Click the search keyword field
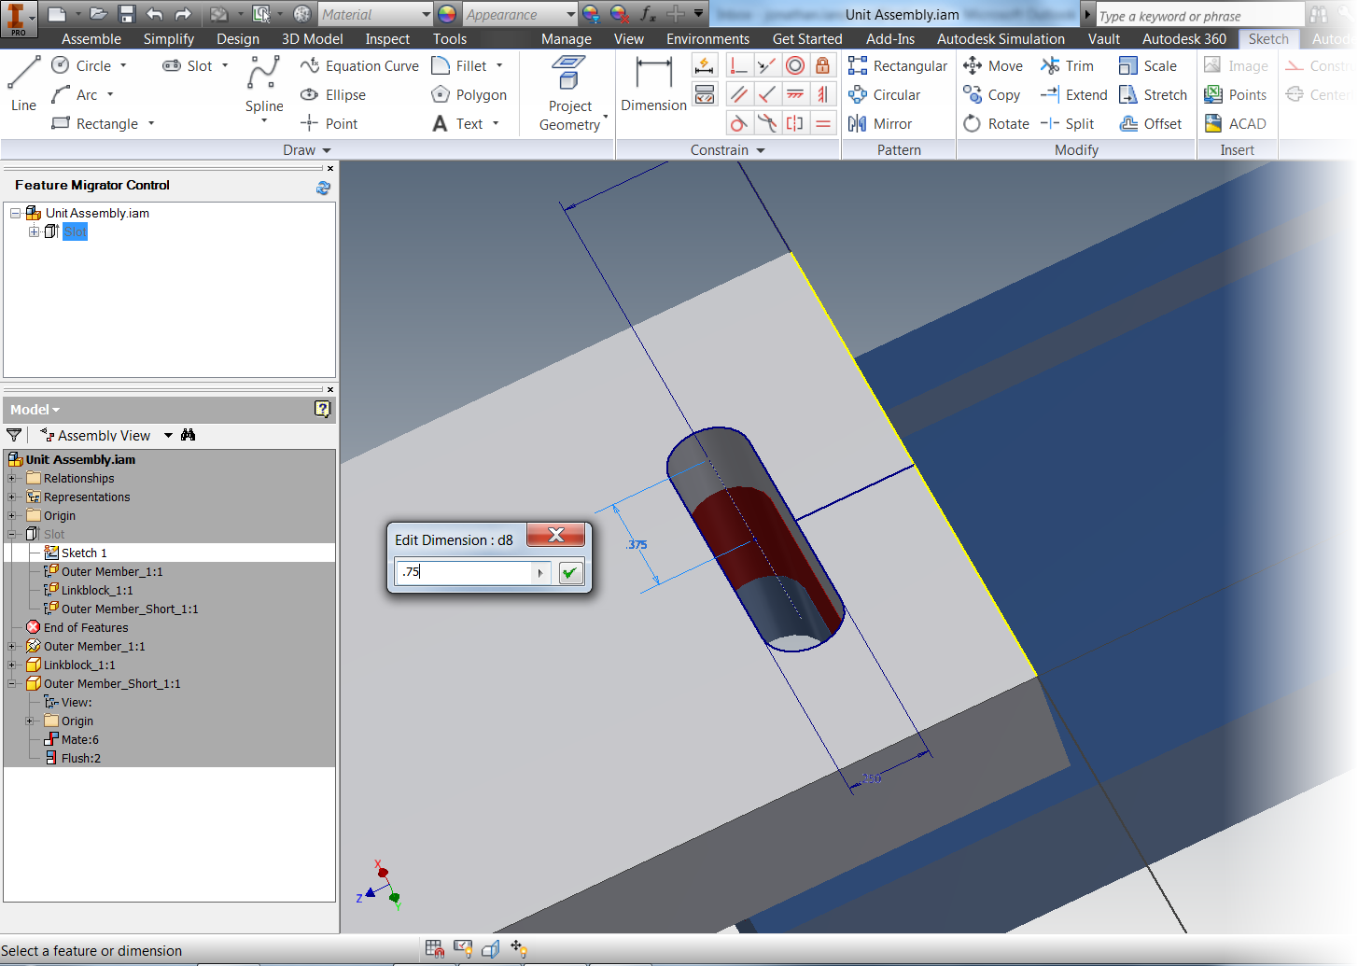Screen dimensions: 1358x966 pyautogui.click(x=1198, y=15)
